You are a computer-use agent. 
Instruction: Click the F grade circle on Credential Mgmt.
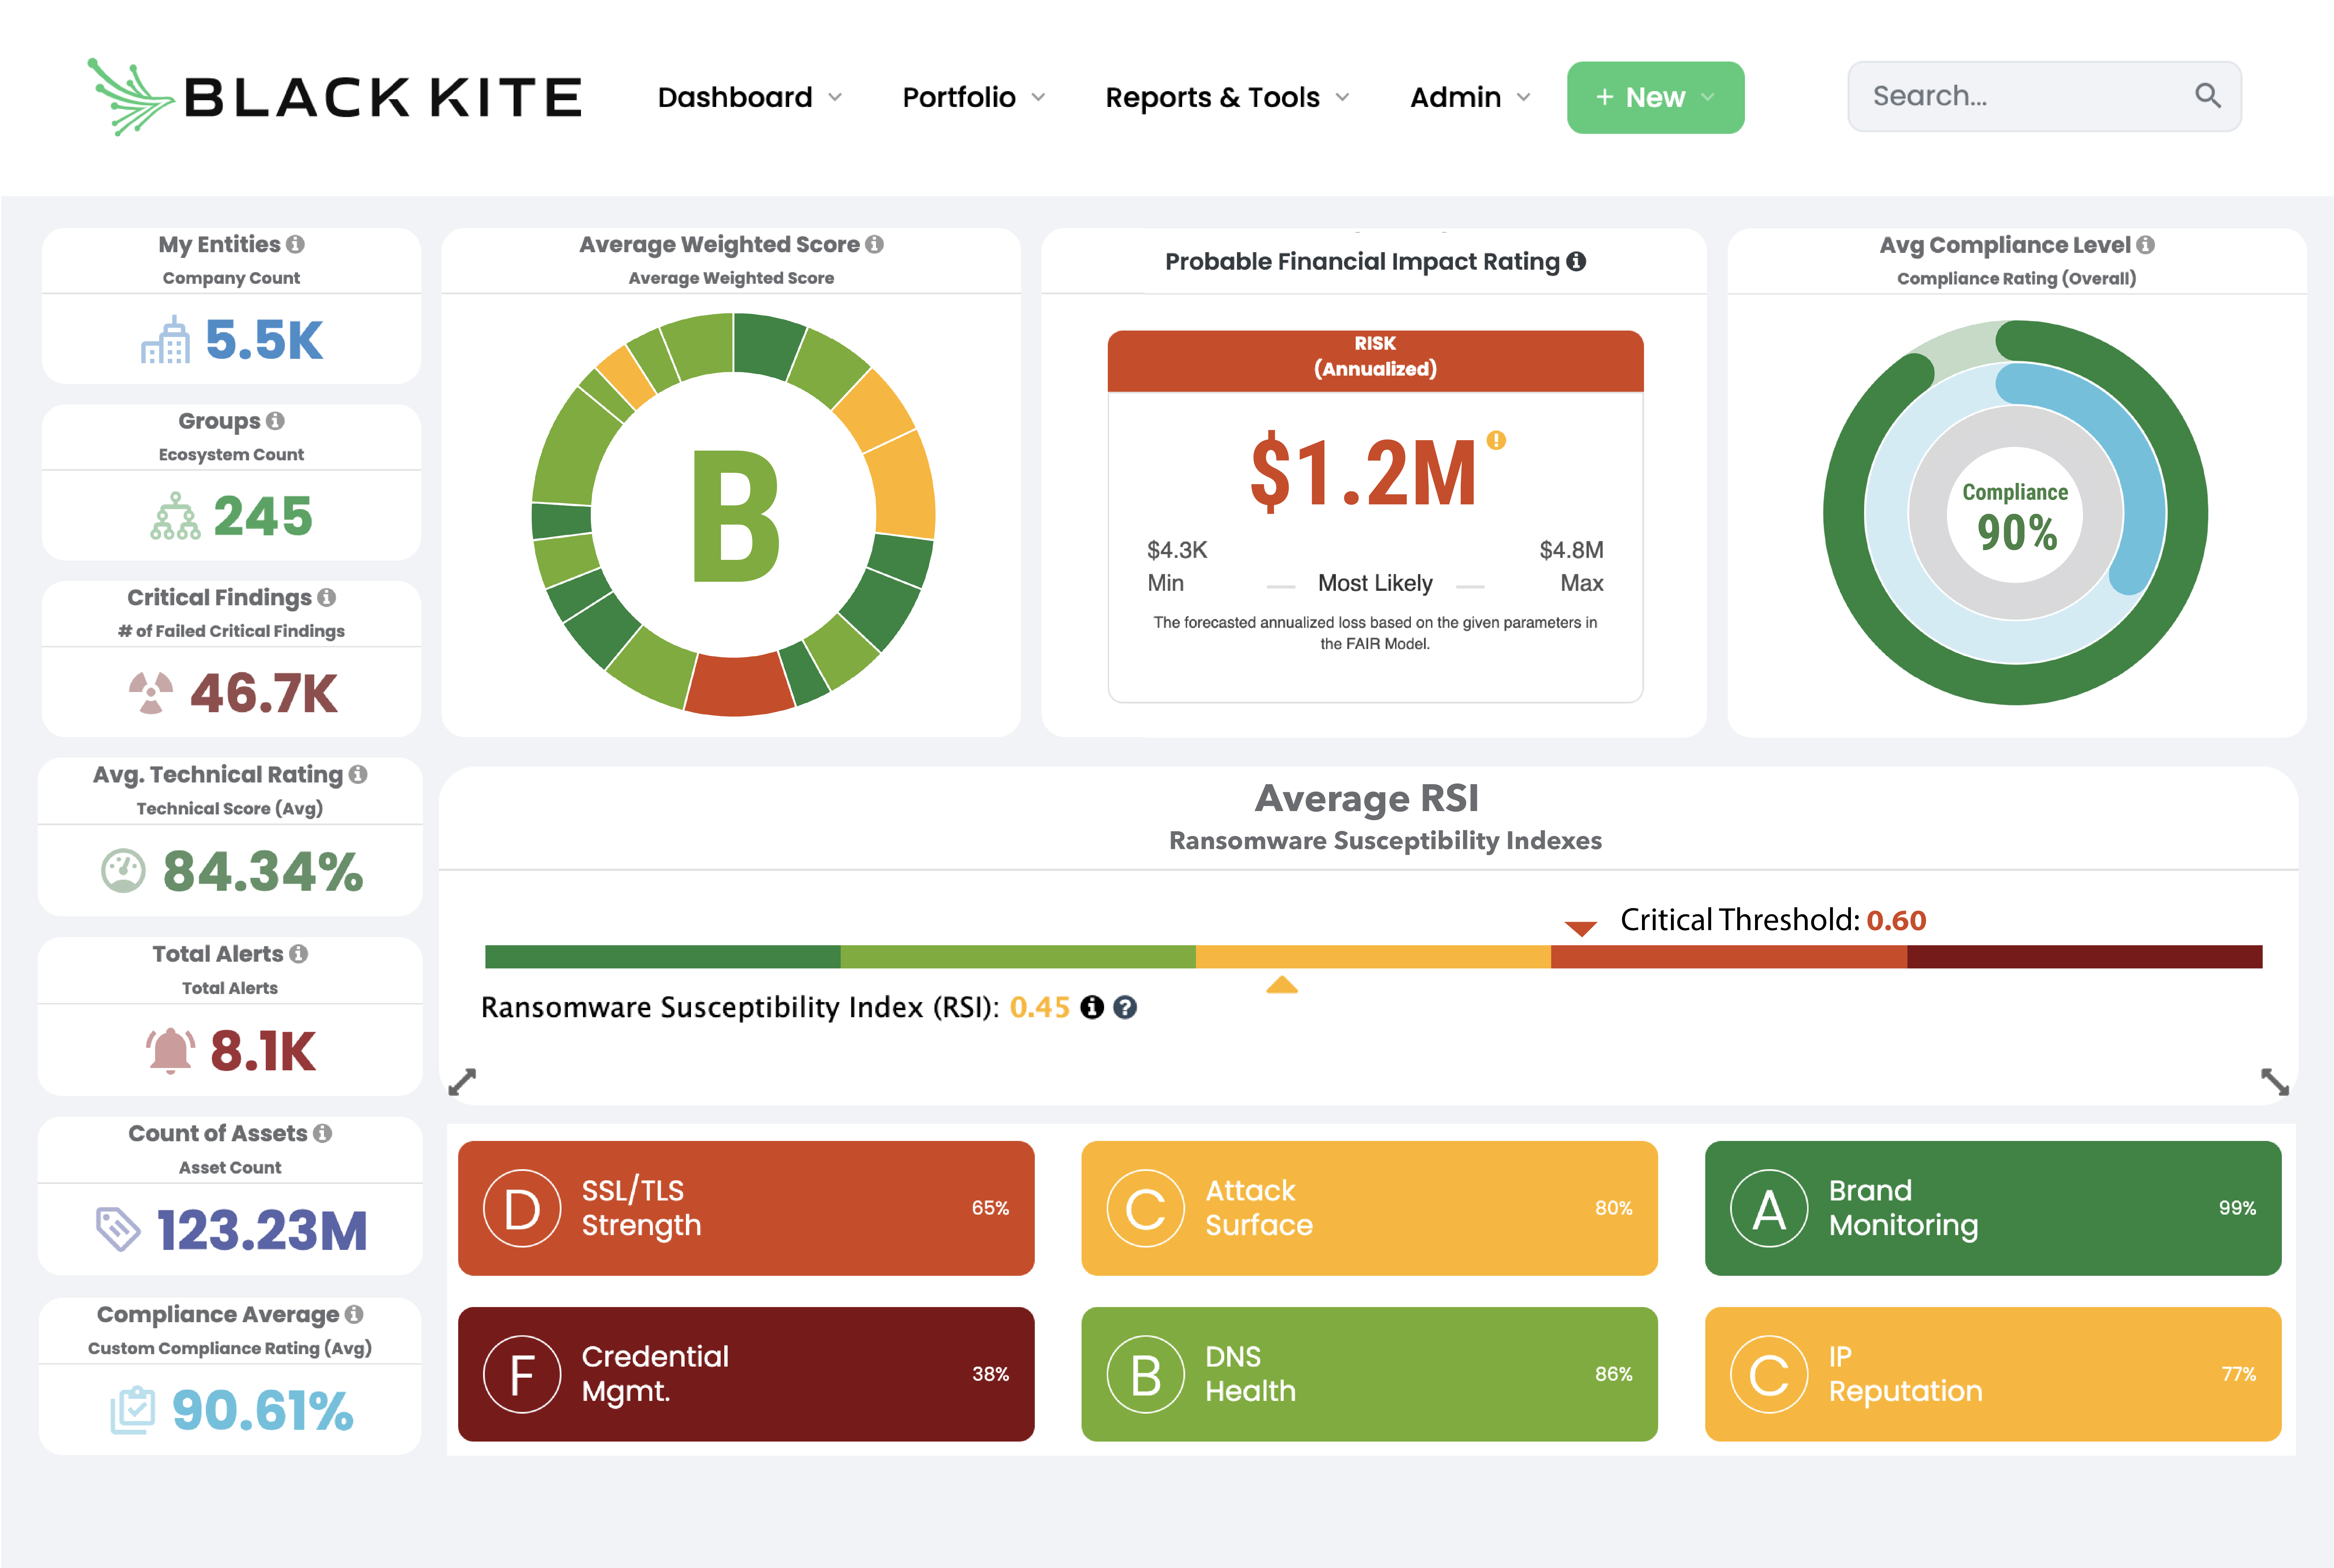pos(522,1374)
